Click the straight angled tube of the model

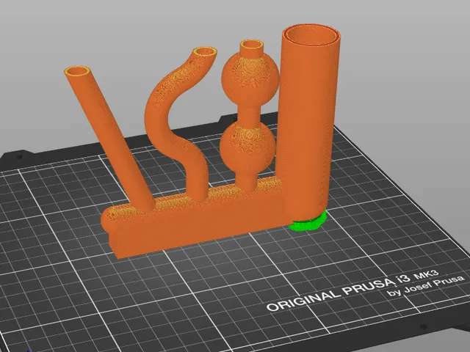(109, 139)
